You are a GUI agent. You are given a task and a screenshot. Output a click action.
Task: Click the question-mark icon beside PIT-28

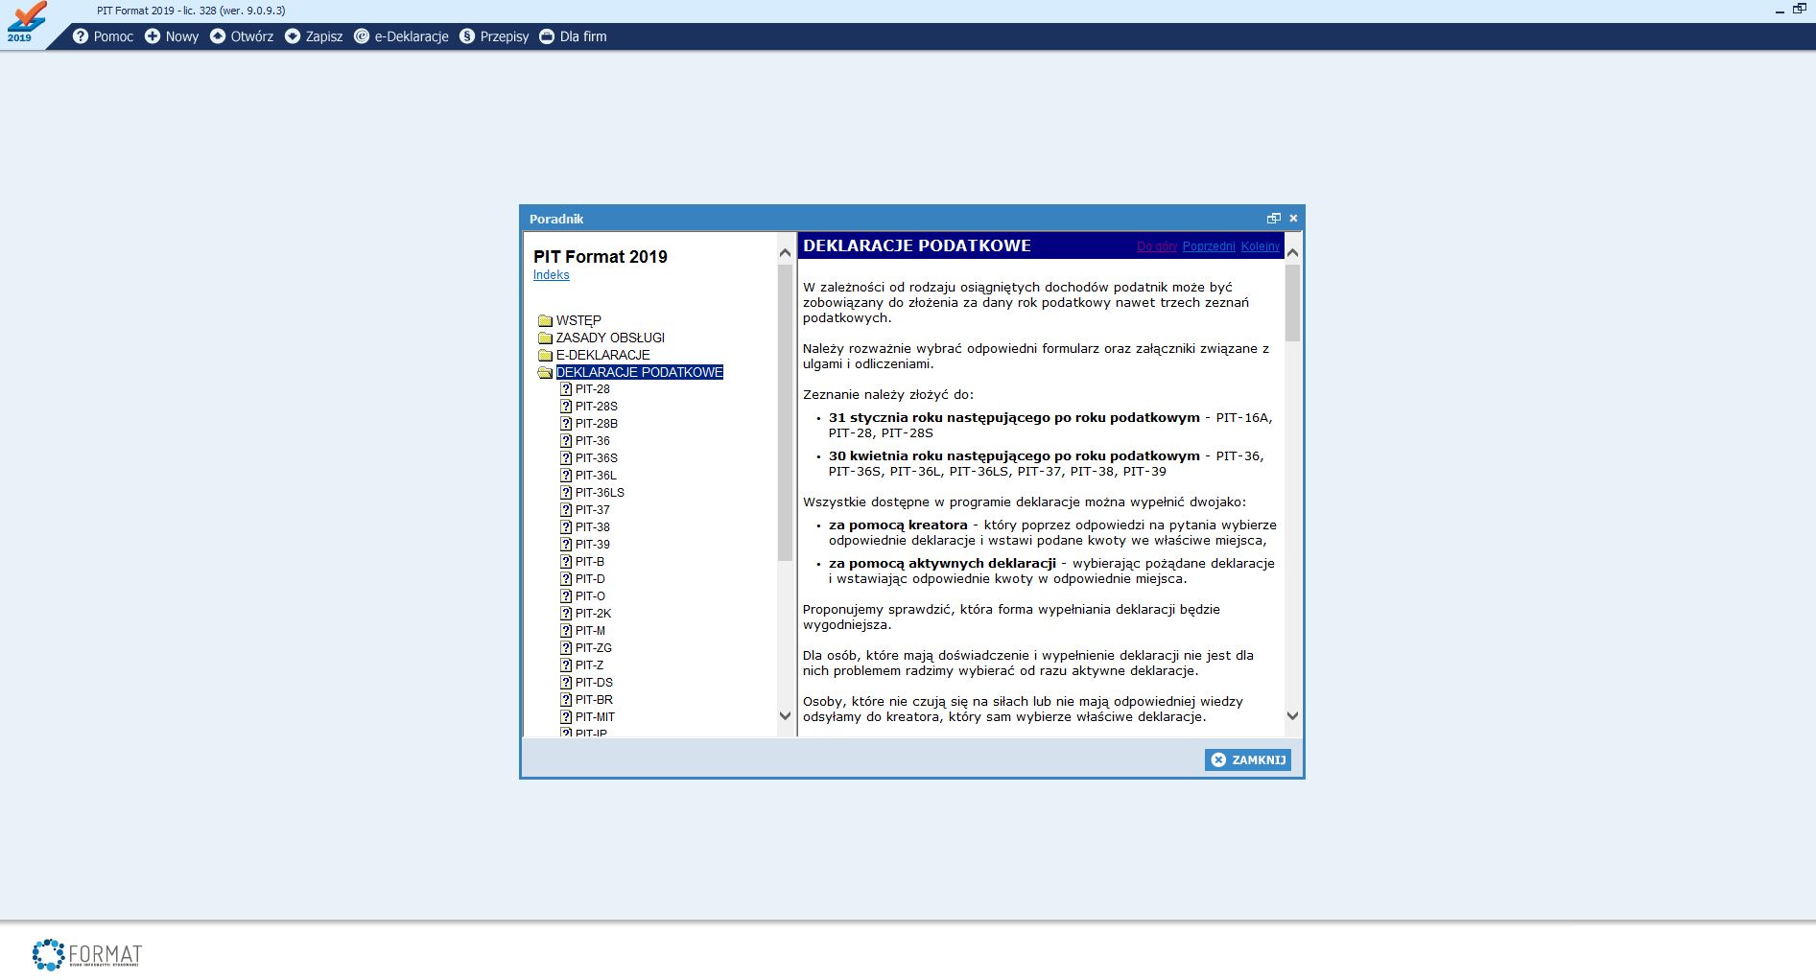(566, 389)
